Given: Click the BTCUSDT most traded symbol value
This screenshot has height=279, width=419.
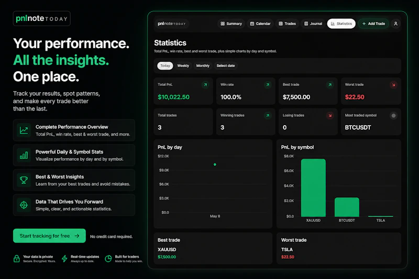Looking at the screenshot, I should pos(358,128).
